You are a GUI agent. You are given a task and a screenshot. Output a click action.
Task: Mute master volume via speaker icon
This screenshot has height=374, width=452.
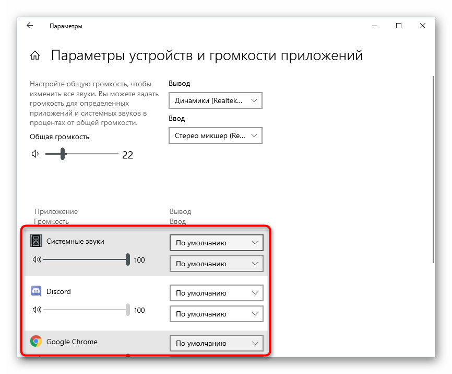tap(35, 154)
